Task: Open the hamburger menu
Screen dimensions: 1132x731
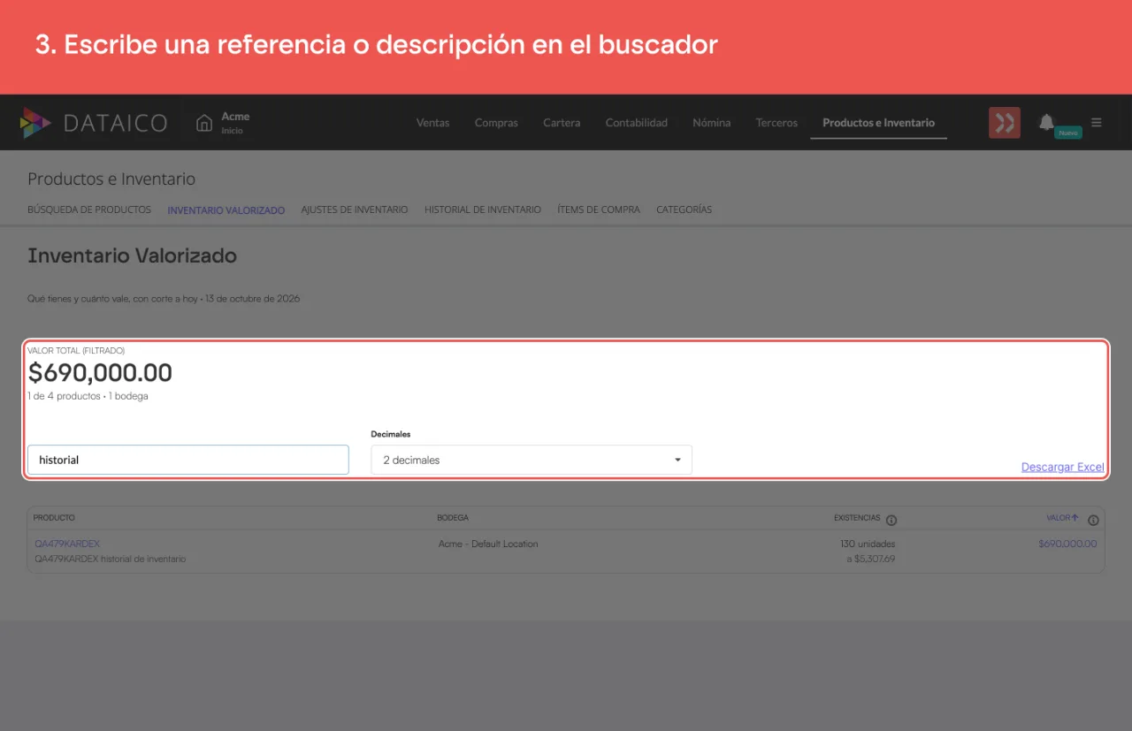Action: click(1097, 123)
